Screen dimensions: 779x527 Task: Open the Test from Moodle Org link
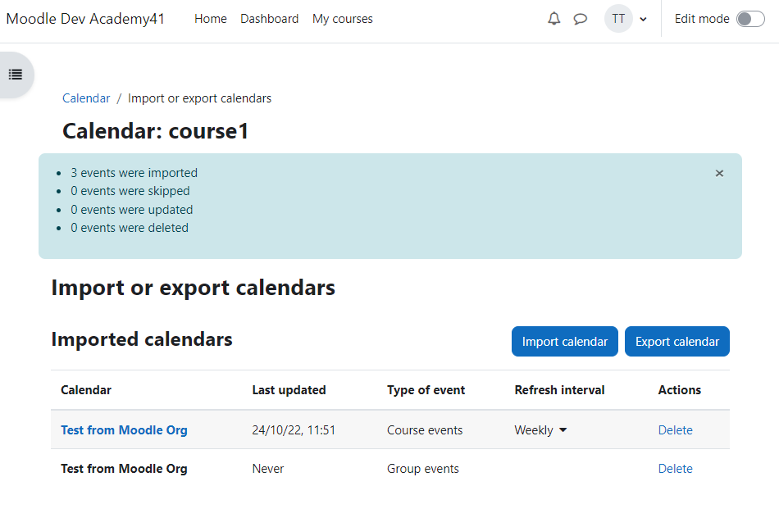124,430
